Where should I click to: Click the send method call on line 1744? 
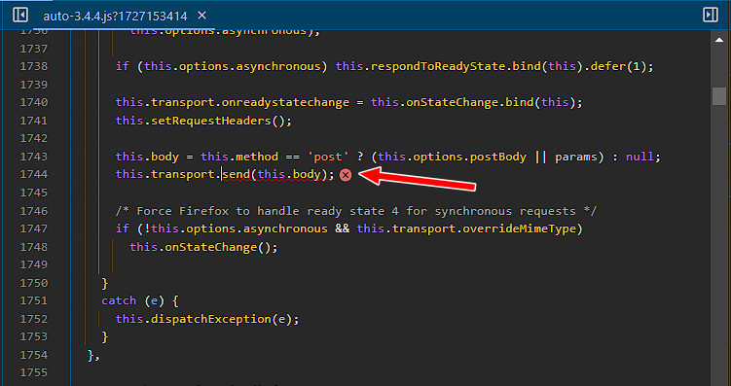tap(237, 174)
